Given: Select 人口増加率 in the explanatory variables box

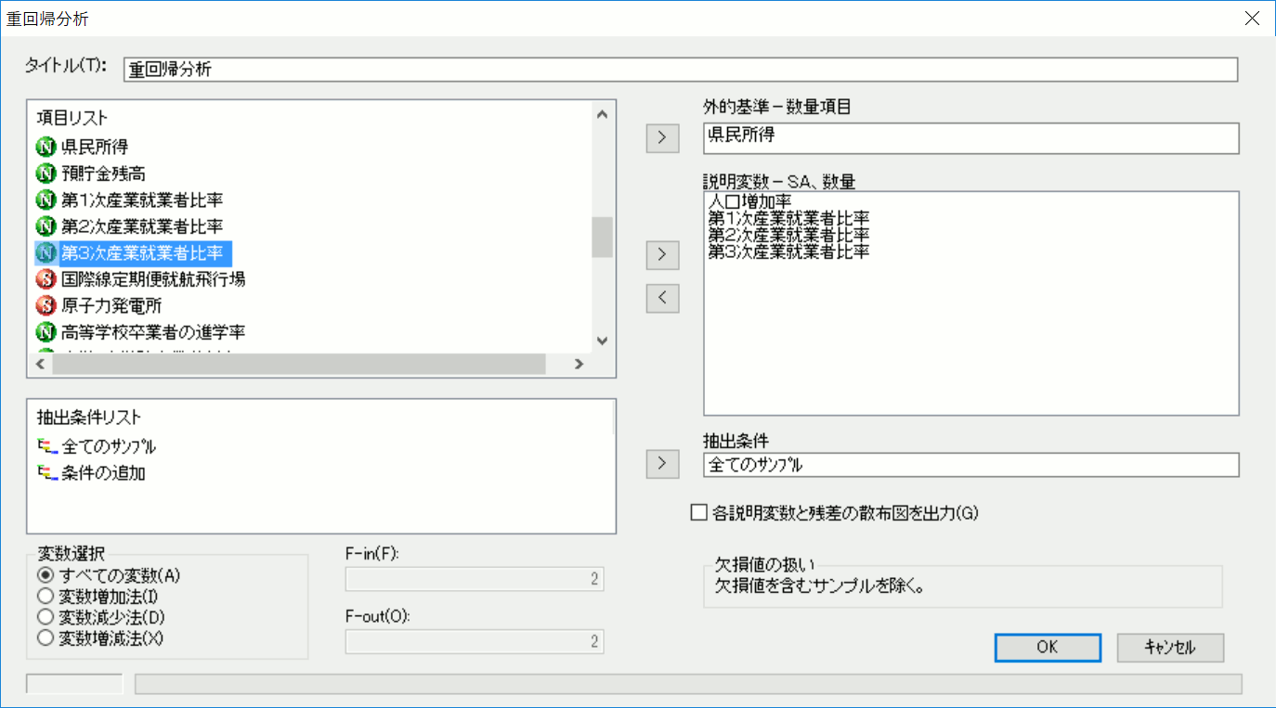Looking at the screenshot, I should 749,202.
